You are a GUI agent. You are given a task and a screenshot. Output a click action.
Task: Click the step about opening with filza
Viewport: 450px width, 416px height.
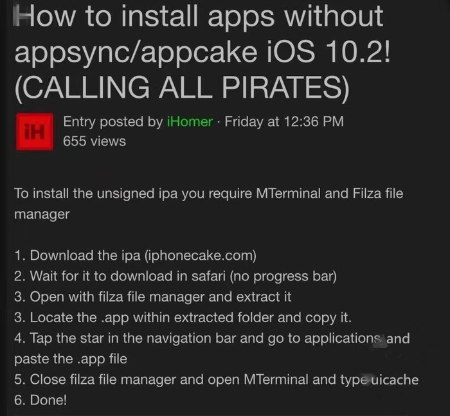[153, 297]
